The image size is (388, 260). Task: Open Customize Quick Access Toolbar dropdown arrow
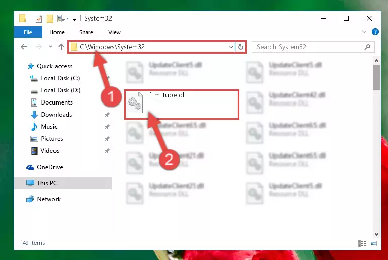pos(74,19)
